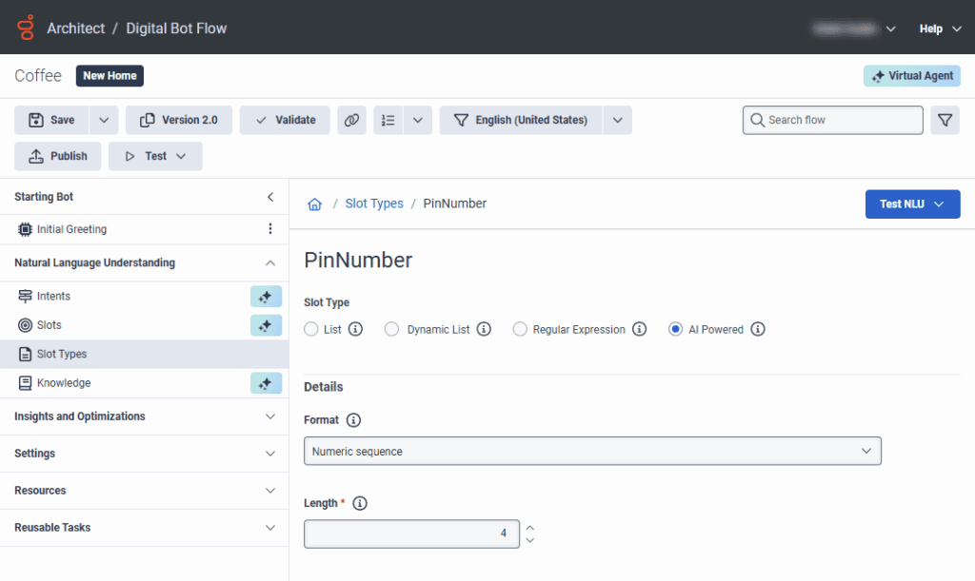975x581 pixels.
Task: Click the info icon beside Regular Expression
Action: [x=640, y=329]
